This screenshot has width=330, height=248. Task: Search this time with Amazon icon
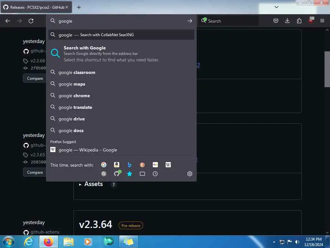117,165
